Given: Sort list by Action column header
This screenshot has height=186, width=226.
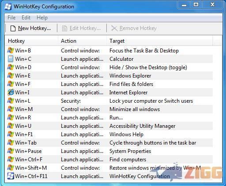Looking at the screenshot, I should tap(82, 41).
